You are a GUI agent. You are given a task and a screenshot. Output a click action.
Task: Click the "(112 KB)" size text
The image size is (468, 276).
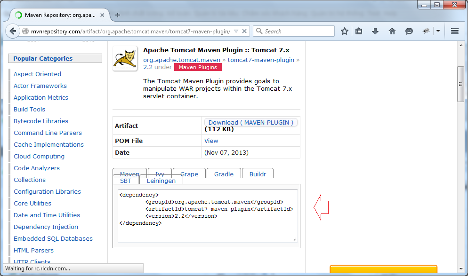(219, 129)
